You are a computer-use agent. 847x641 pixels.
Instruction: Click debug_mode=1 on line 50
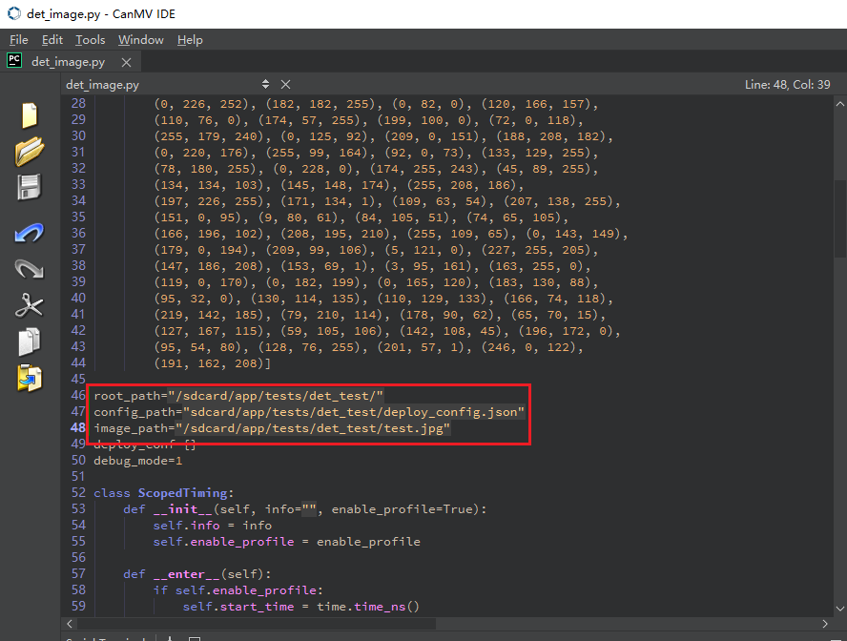coord(137,461)
